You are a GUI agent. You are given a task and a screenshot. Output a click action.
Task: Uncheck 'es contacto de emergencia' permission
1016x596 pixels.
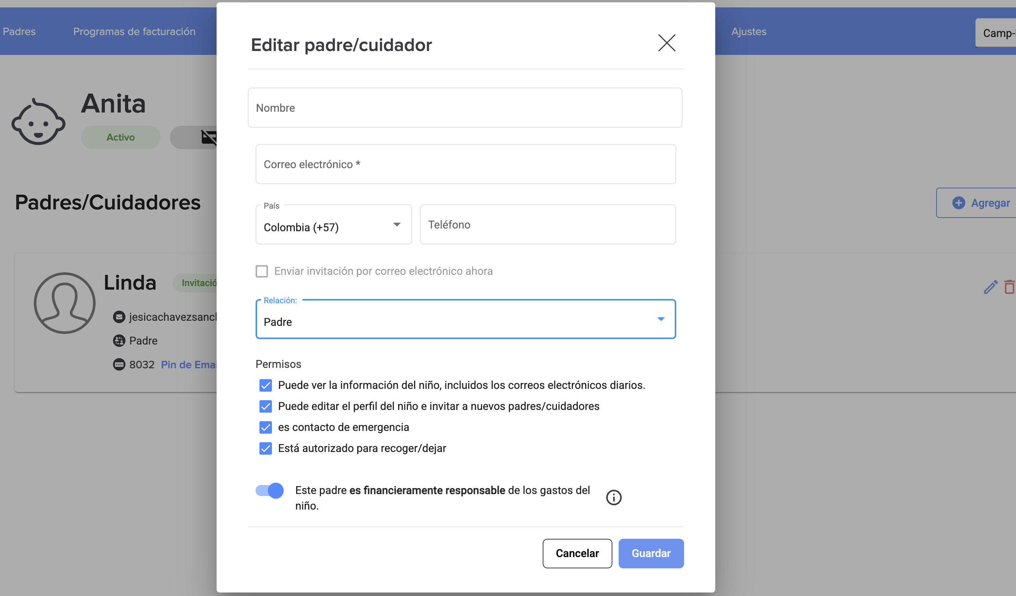pyautogui.click(x=266, y=427)
